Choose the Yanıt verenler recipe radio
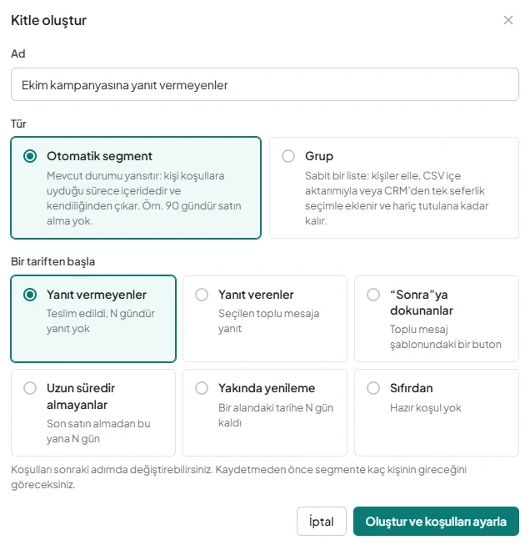530x545 pixels. tap(202, 295)
